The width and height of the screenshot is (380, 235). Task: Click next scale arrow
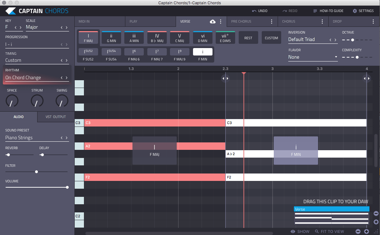tap(67, 28)
